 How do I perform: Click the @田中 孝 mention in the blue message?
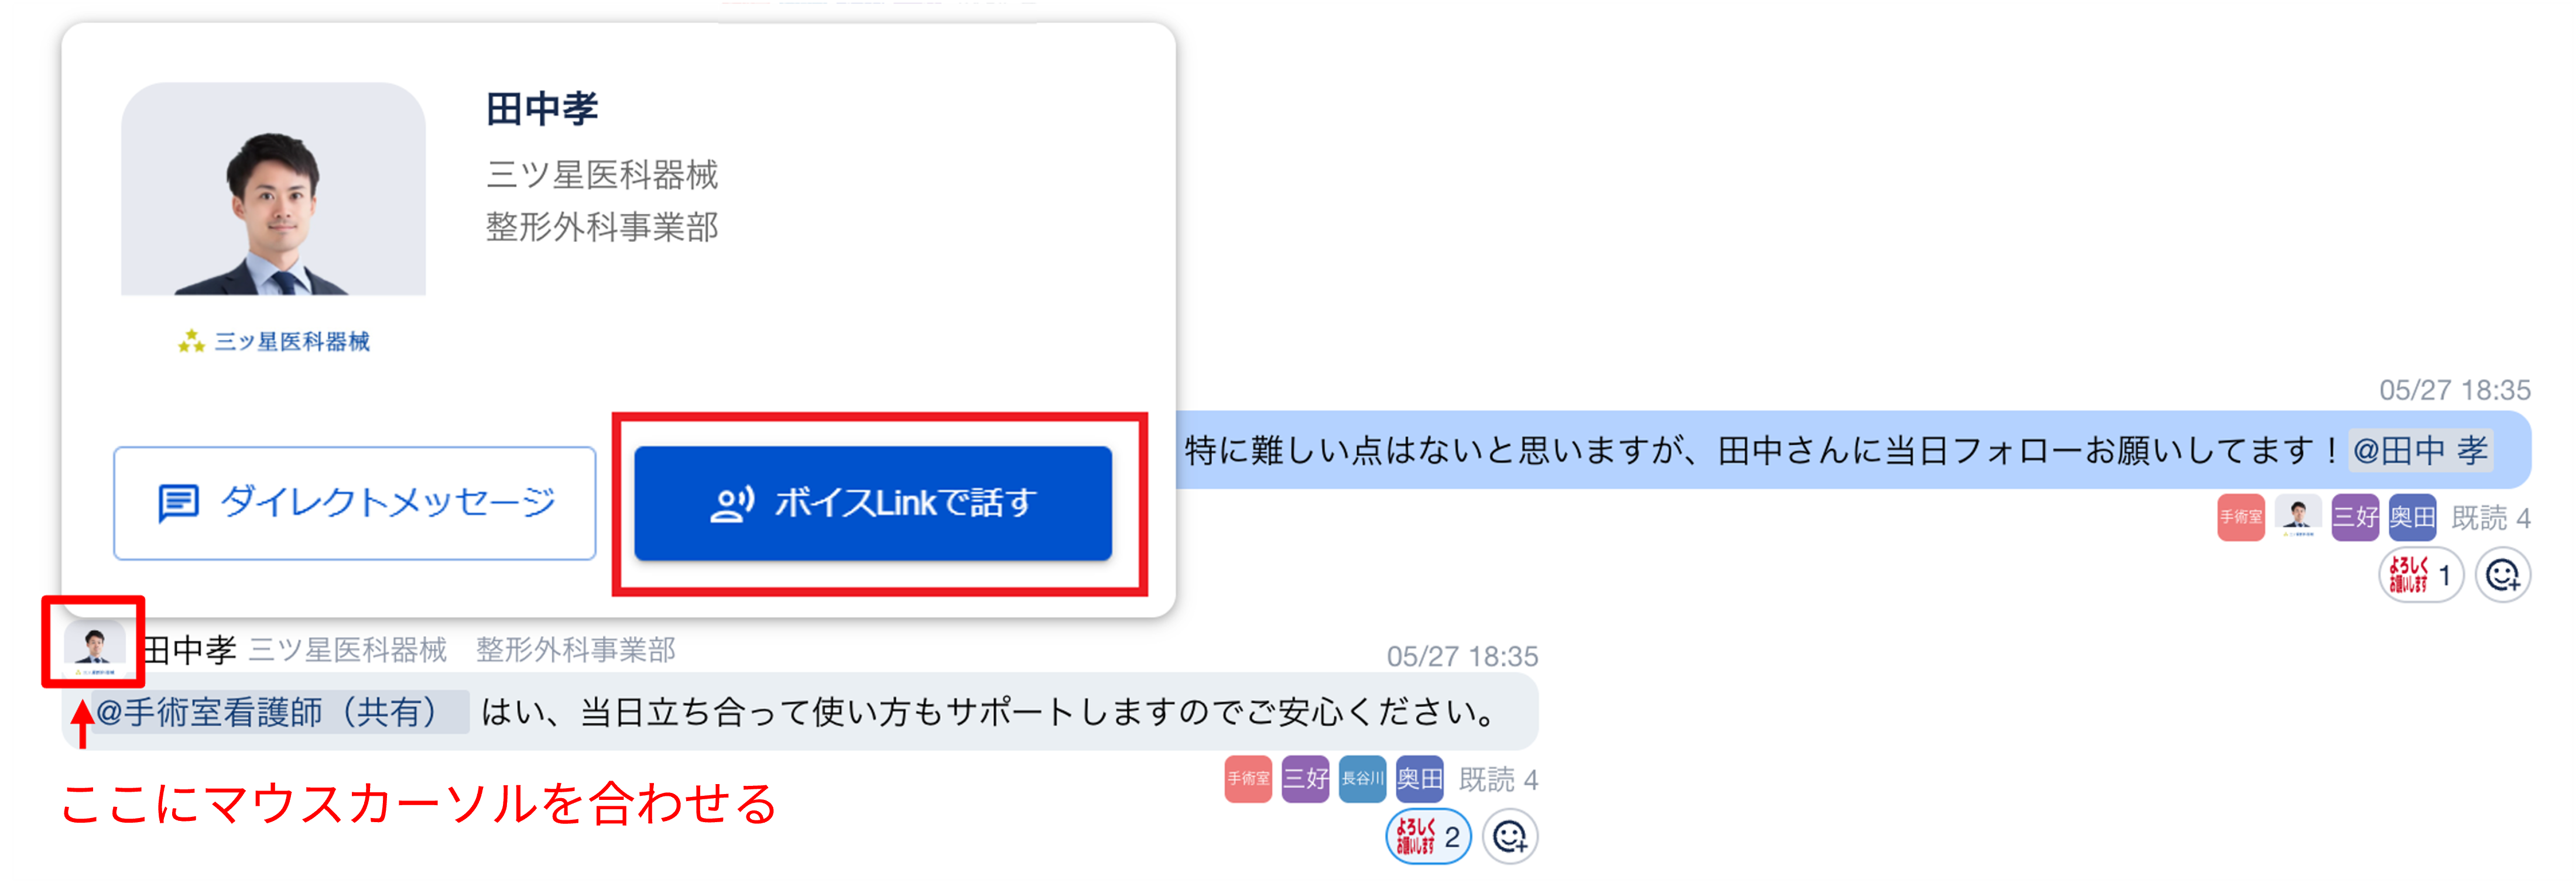tap(2420, 451)
